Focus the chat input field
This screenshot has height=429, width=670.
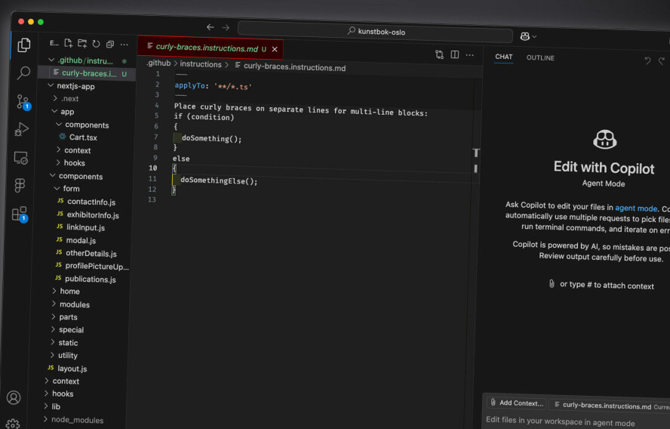coord(577,421)
